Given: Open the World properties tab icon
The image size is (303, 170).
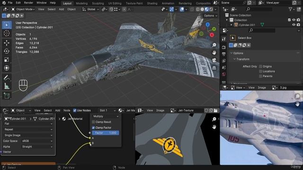Looking at the screenshot, I should coord(223,74).
